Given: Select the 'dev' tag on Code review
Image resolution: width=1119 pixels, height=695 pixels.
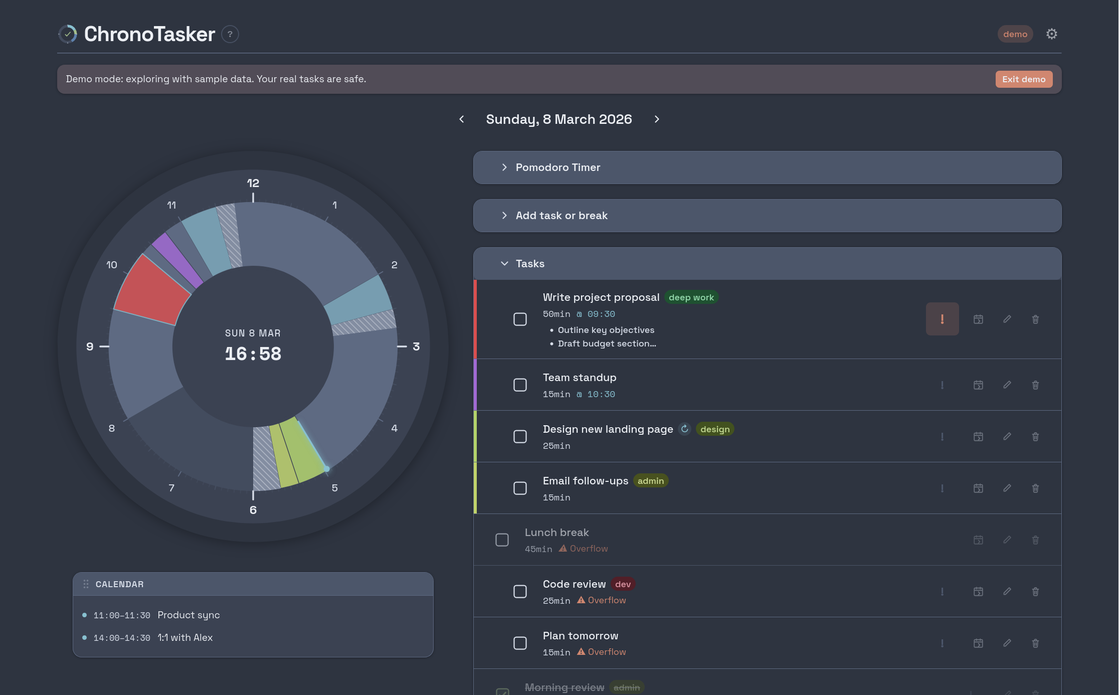Looking at the screenshot, I should click(x=623, y=584).
